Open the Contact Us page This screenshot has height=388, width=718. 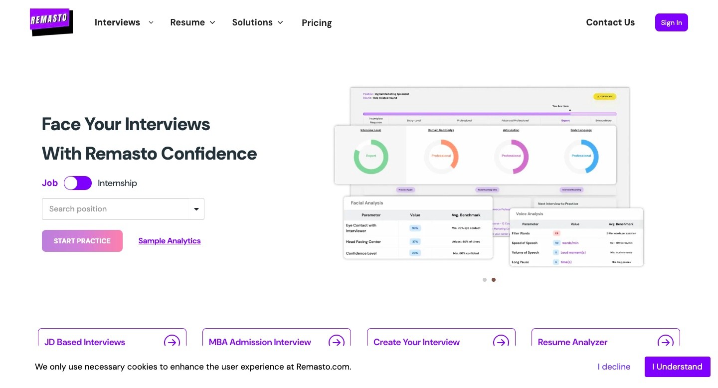click(x=610, y=22)
